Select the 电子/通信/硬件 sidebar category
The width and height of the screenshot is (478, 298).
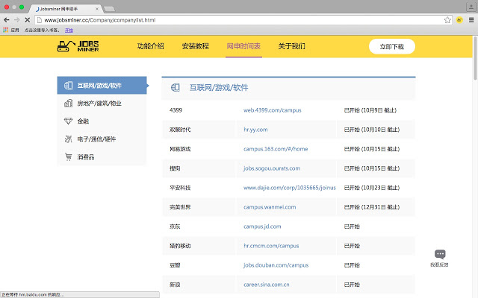(x=102, y=139)
